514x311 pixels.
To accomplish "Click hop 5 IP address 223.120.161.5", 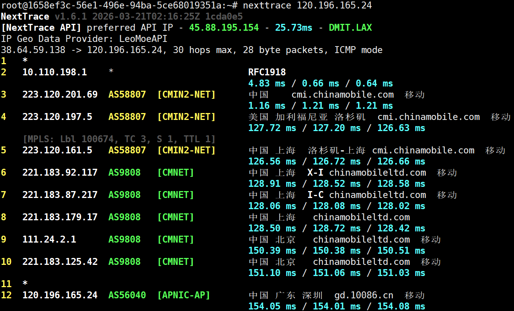I will [57, 150].
